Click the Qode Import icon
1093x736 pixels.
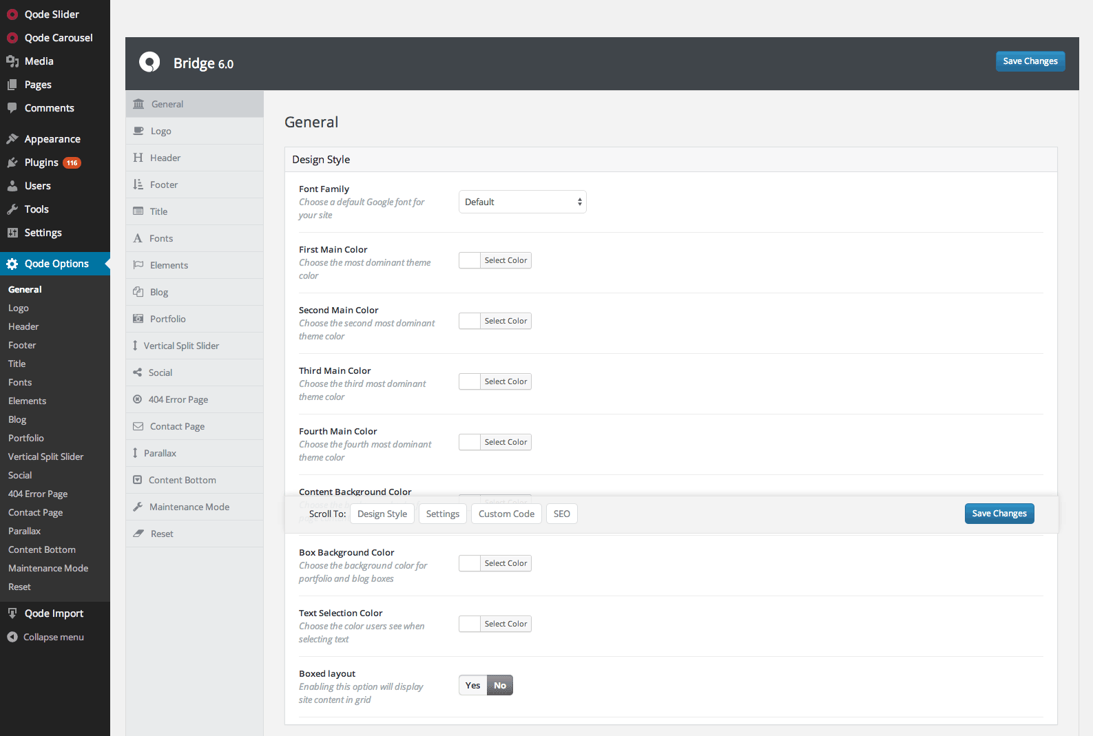click(12, 613)
